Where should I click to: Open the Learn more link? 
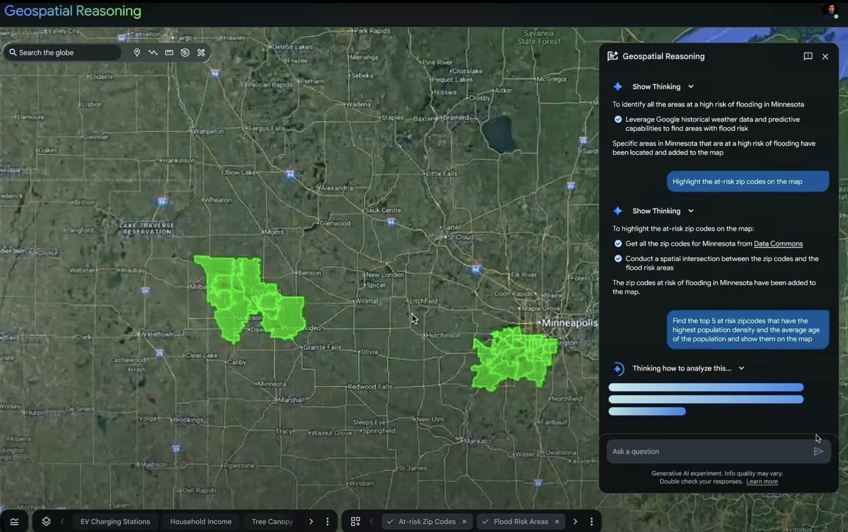762,481
